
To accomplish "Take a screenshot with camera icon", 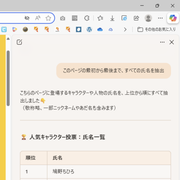I will (63, 18).
